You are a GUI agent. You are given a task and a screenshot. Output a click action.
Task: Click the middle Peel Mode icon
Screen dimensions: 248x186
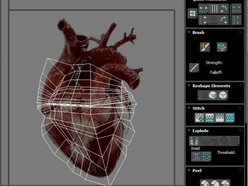click(x=215, y=183)
